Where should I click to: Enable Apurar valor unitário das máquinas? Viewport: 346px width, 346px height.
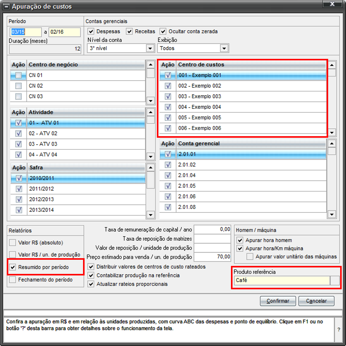(x=250, y=256)
